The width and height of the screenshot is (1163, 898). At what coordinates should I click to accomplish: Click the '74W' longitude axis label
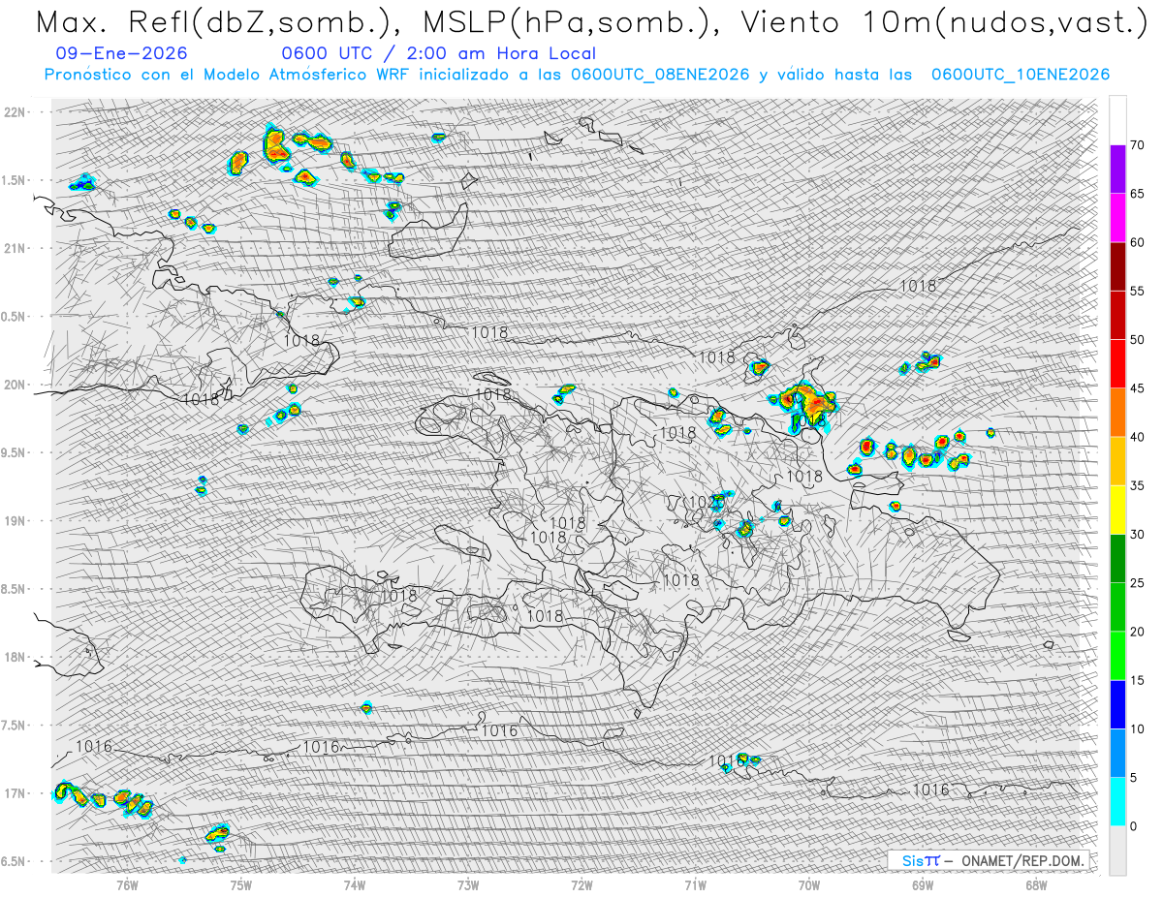tap(355, 885)
